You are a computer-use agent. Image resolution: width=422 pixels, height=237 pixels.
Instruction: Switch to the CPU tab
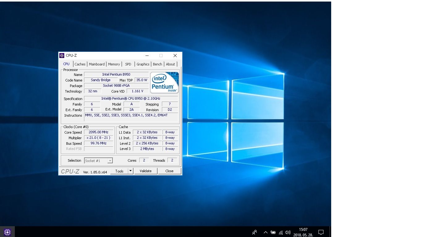66,64
